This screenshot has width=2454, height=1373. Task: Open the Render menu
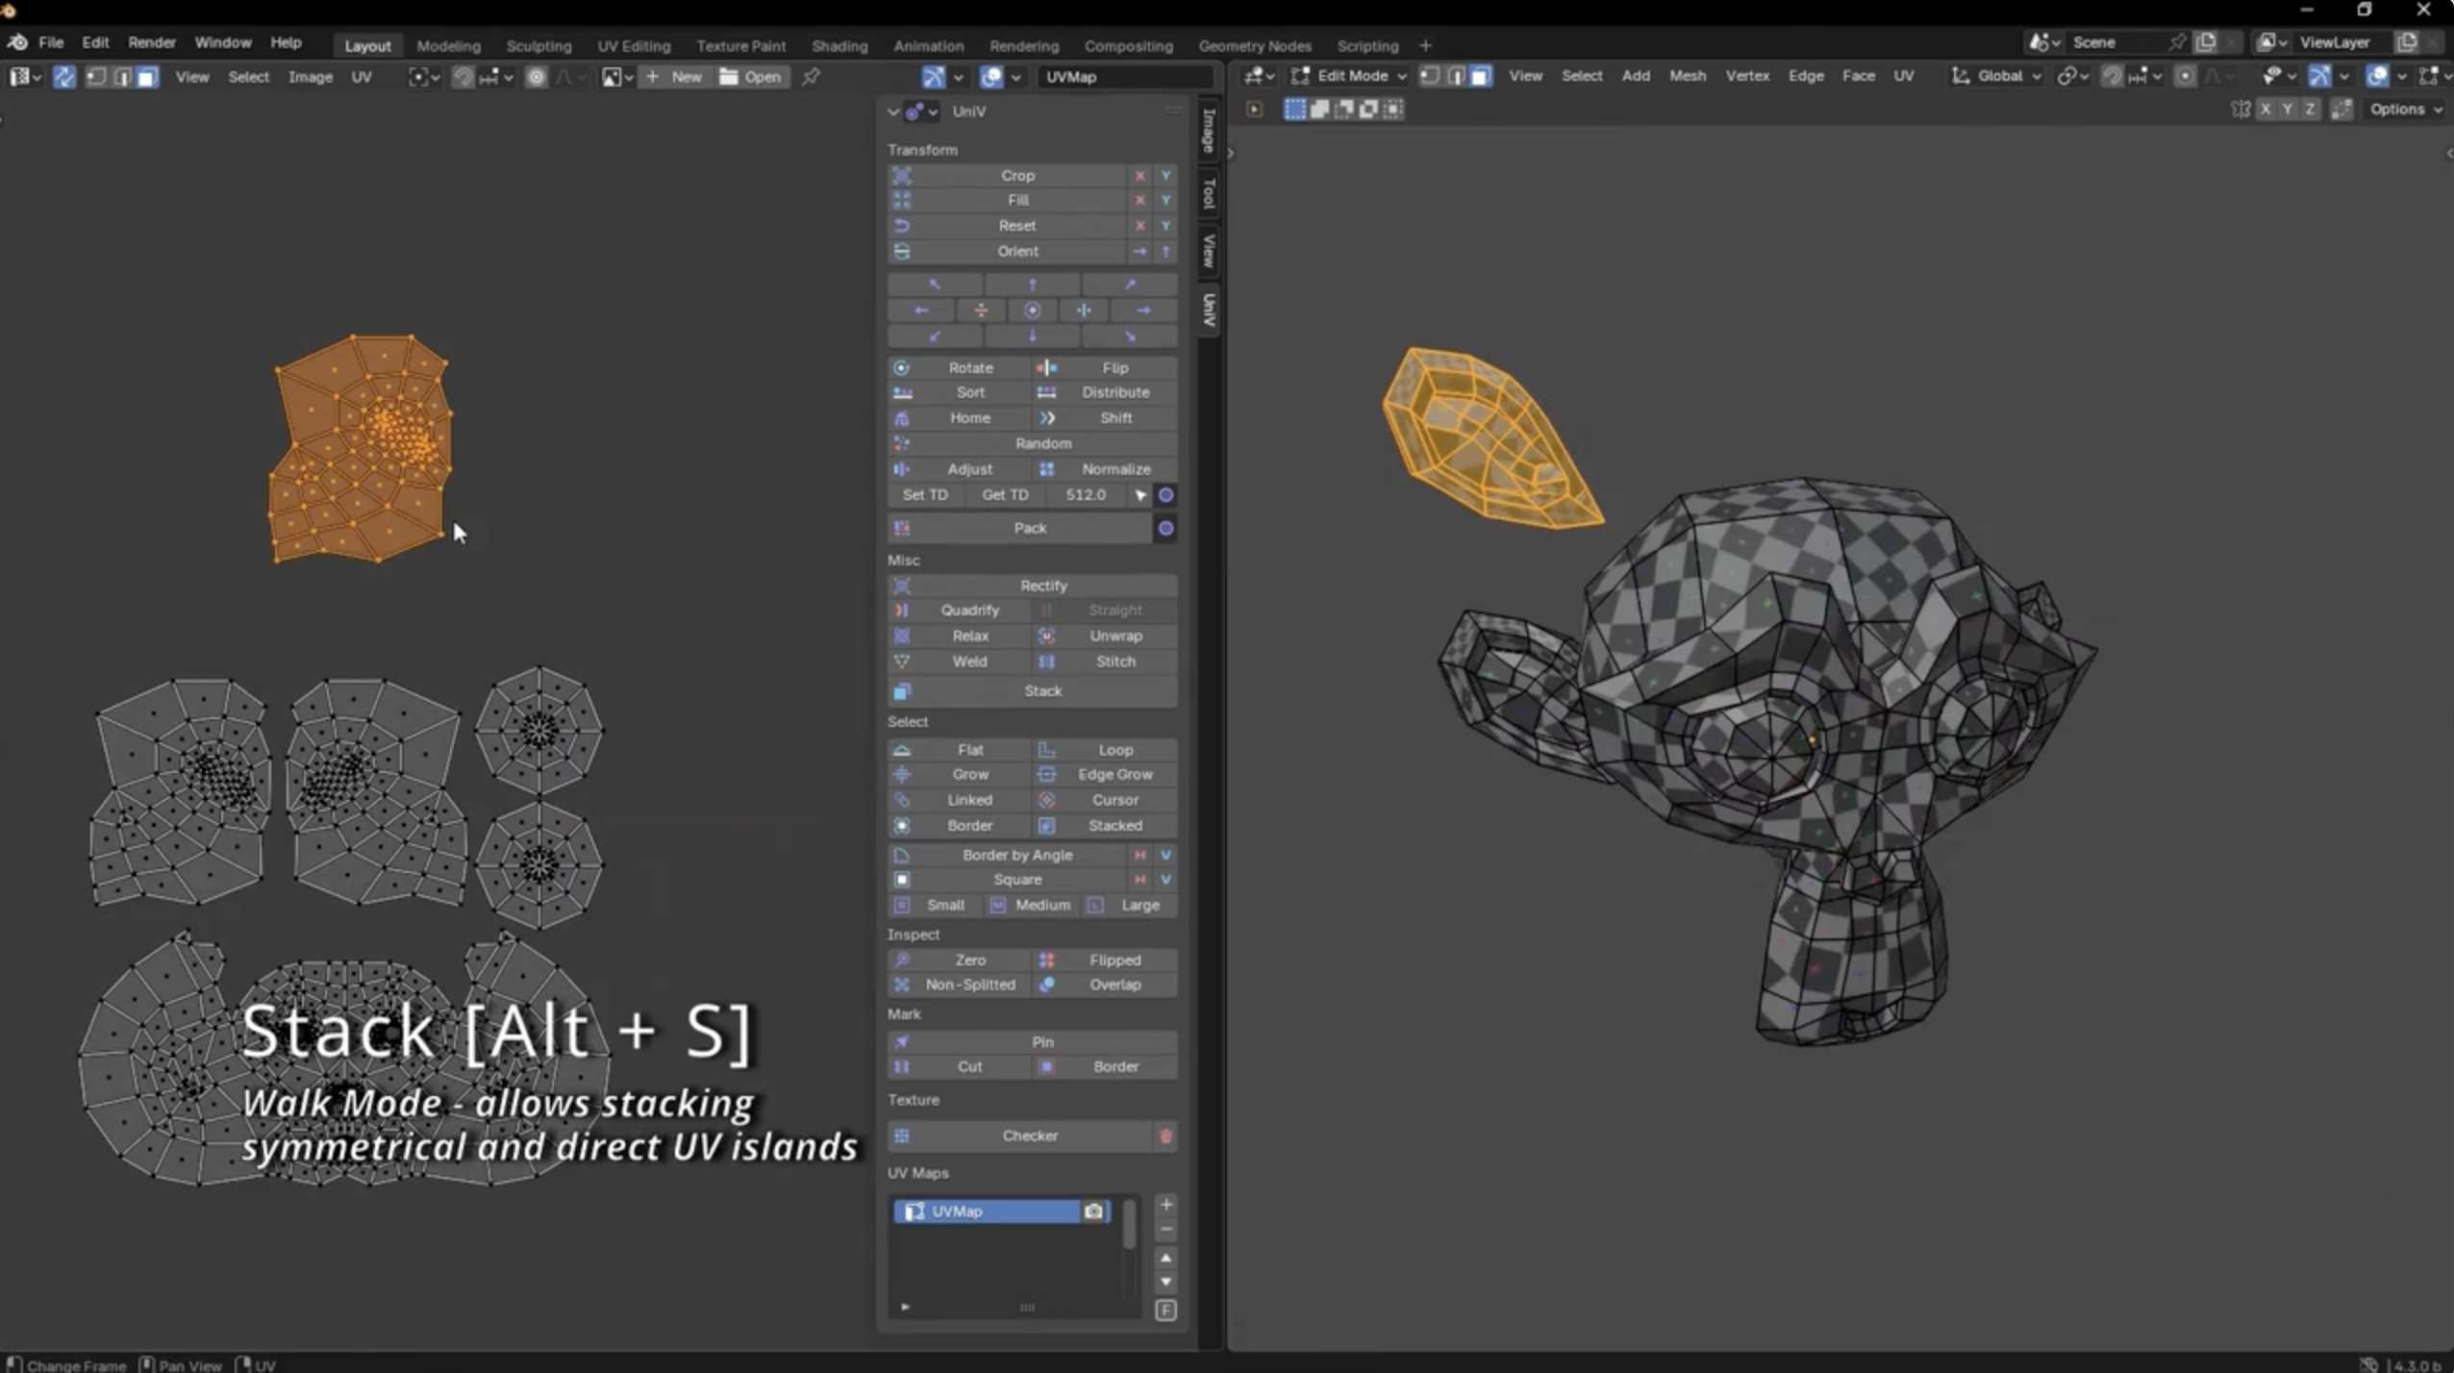[x=151, y=42]
